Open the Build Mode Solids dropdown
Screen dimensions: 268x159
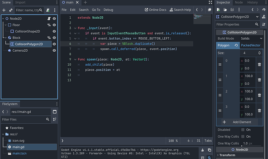click(x=251, y=38)
